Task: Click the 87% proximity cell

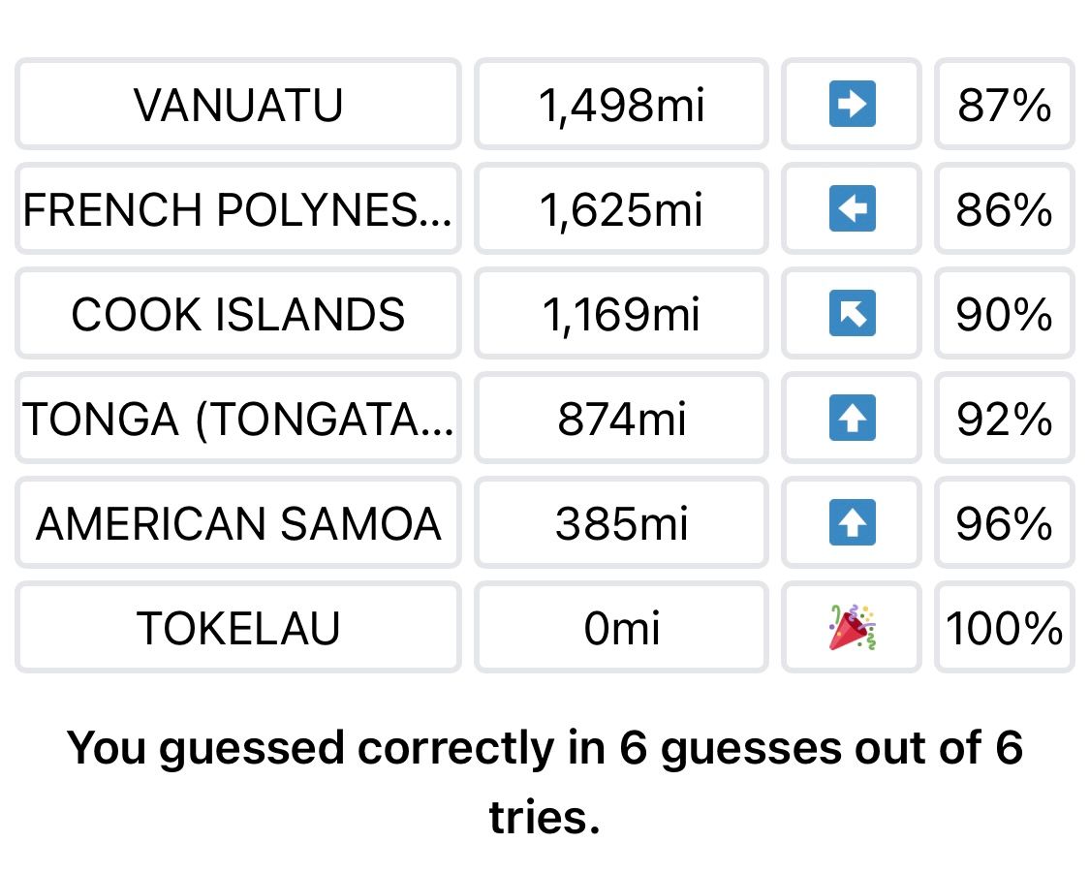Action: point(1005,105)
